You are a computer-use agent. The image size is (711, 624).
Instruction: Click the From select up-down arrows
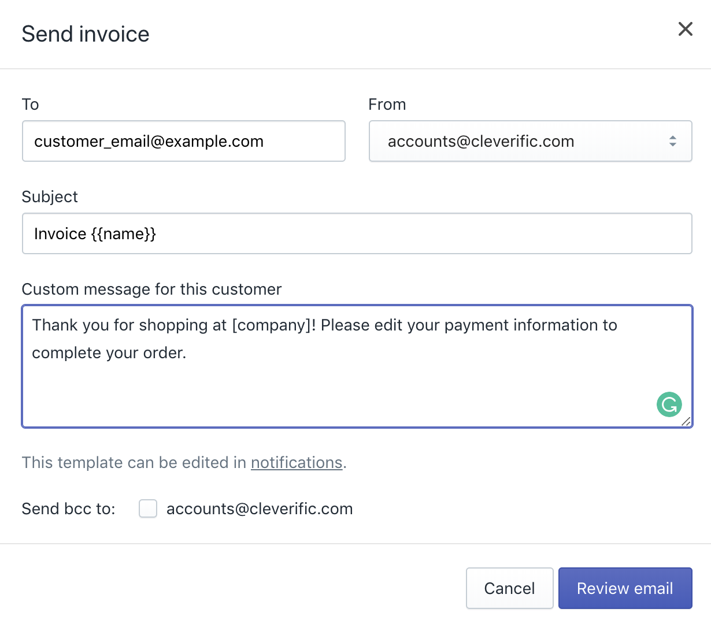point(672,141)
